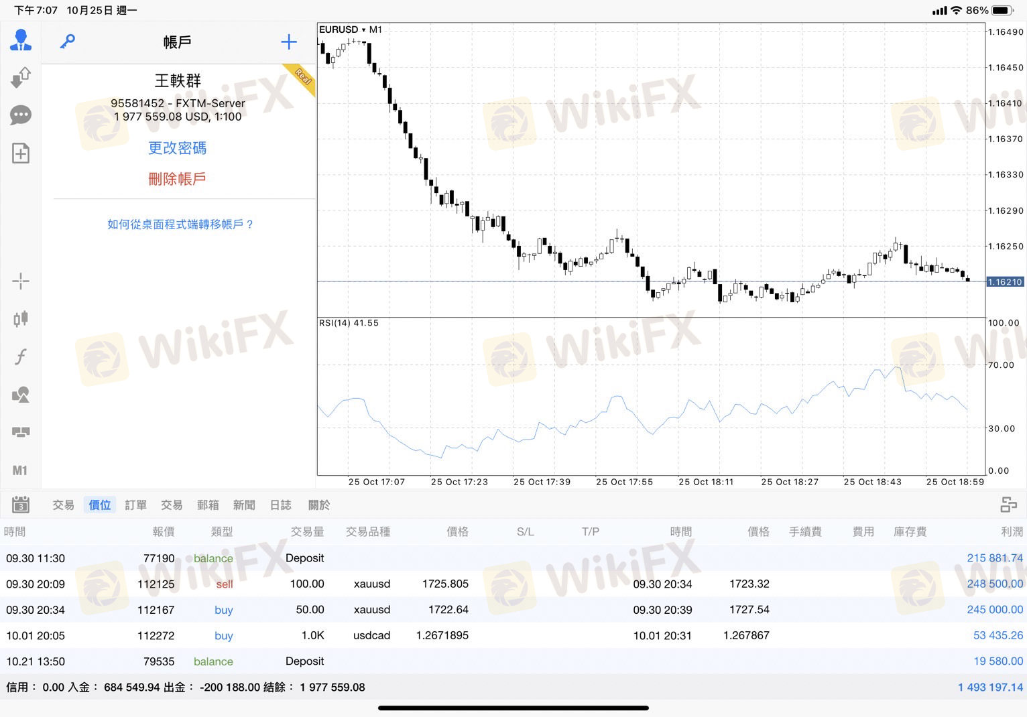Image resolution: width=1027 pixels, height=717 pixels.
Task: Open the 郵箱 mailbox tab
Action: click(x=208, y=505)
